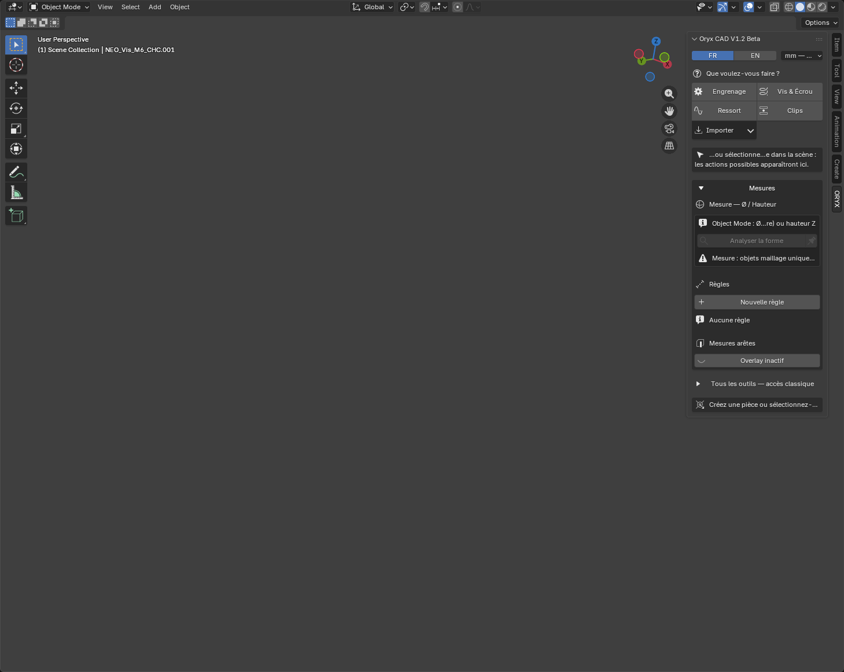The height and width of the screenshot is (672, 844).
Task: Open the editor type dropdown
Action: point(14,7)
